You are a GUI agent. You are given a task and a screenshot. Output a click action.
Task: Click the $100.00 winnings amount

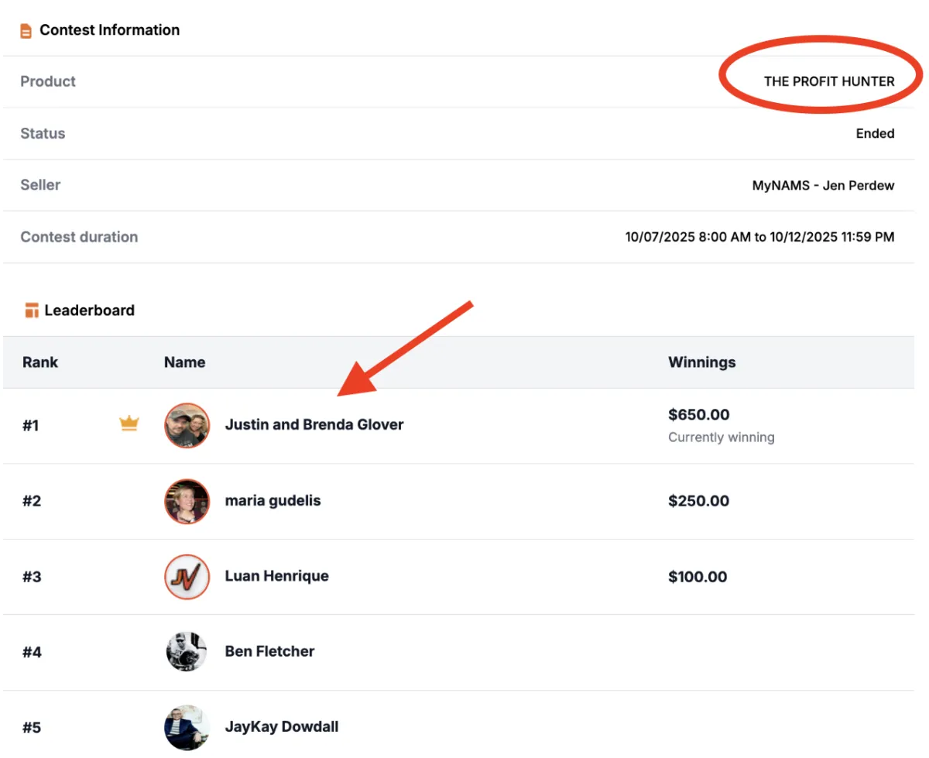(698, 577)
